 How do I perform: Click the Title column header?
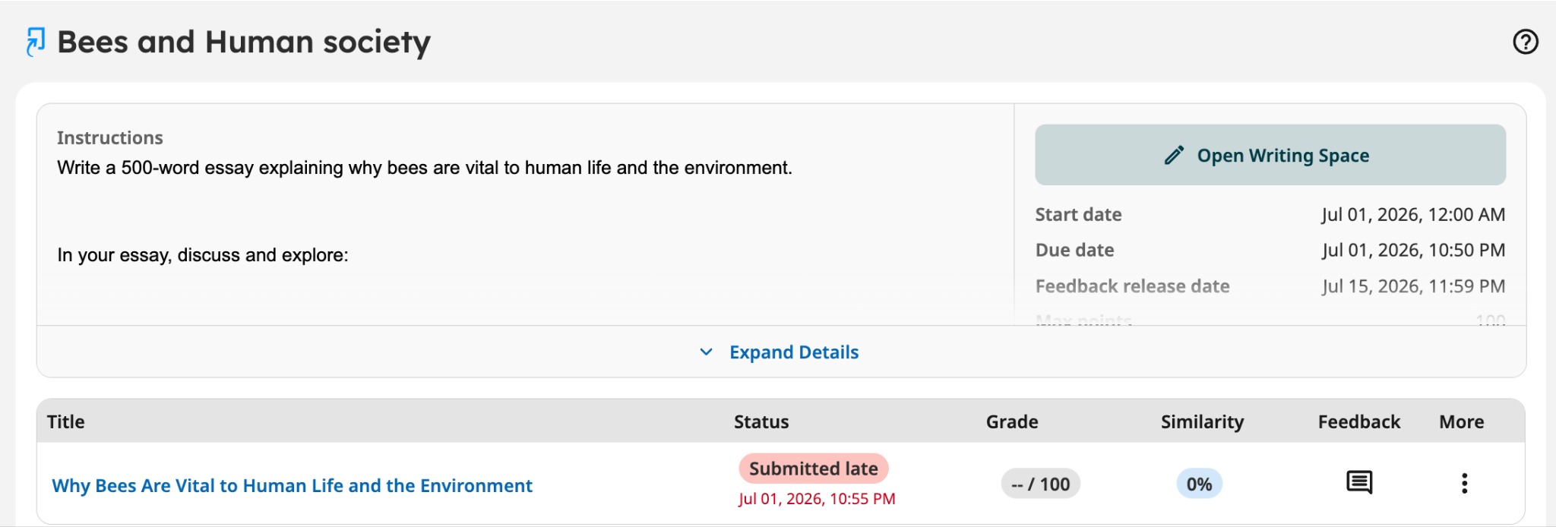[x=65, y=422]
